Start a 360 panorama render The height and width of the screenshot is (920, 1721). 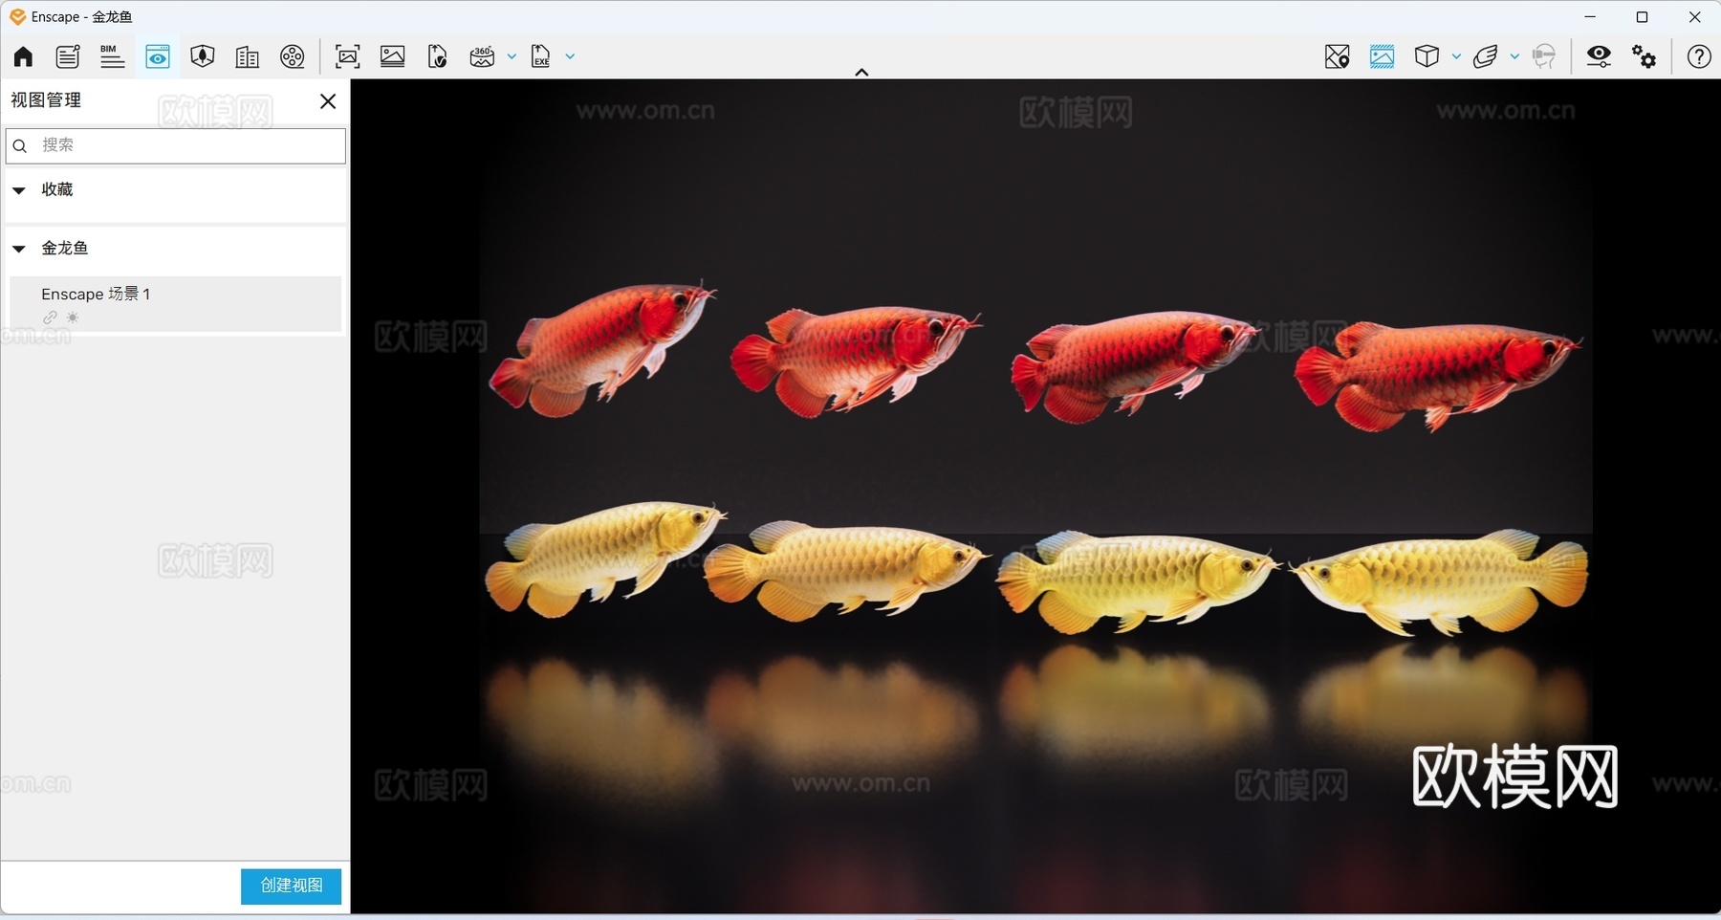click(x=483, y=56)
